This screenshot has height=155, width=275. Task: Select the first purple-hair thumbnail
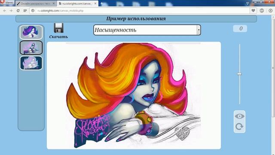pos(31,32)
